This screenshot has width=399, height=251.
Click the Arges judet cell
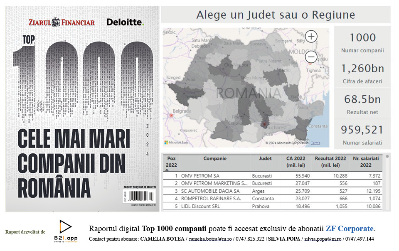258,191
